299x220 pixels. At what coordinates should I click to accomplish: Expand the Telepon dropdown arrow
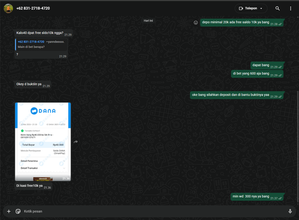coord(261,8)
